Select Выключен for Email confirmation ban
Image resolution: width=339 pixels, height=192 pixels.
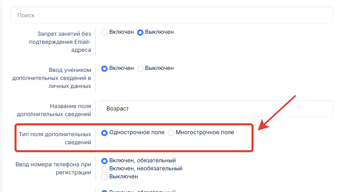141,32
